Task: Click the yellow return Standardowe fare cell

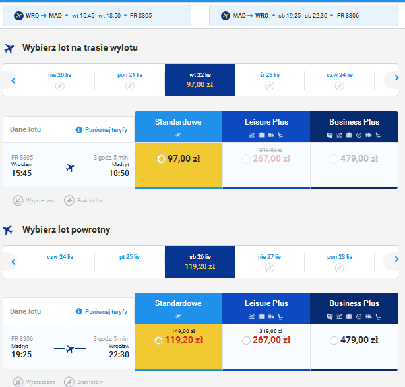Action: point(179,346)
